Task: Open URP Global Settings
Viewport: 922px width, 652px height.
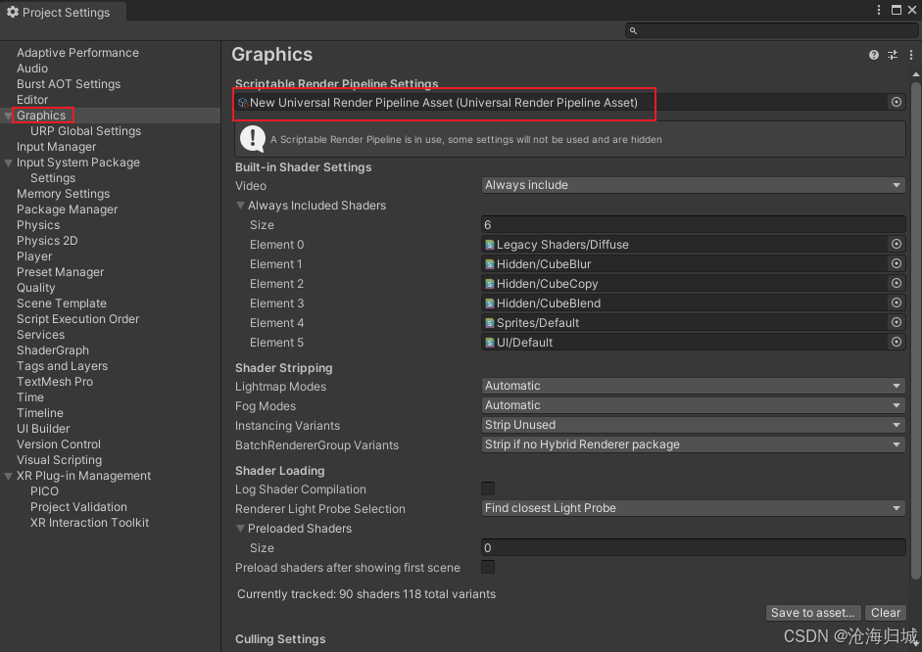Action: [x=86, y=131]
